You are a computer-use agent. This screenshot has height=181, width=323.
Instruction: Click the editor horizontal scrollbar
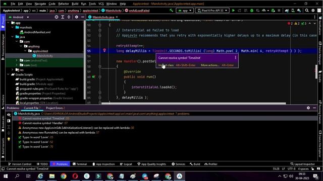[193, 104]
